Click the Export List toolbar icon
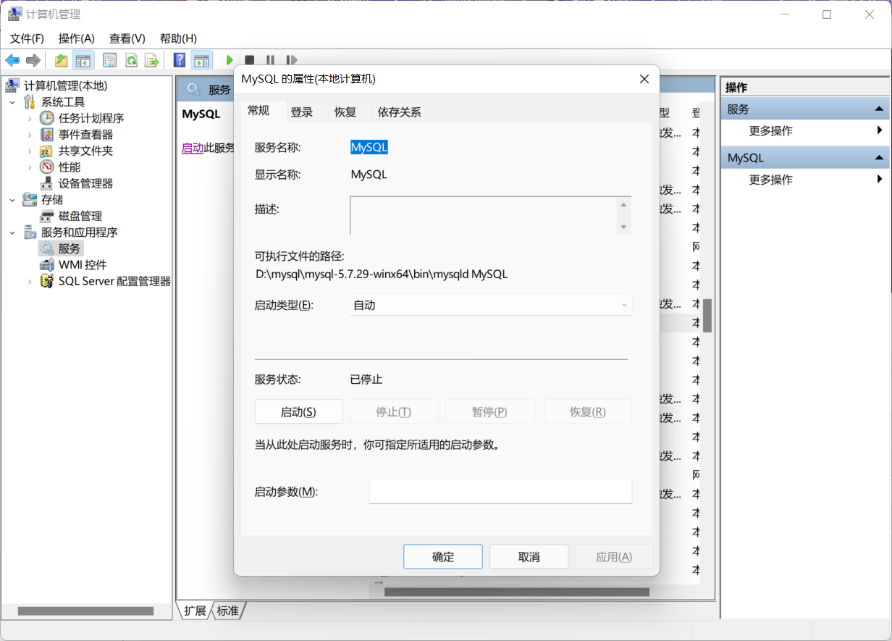892x641 pixels. [x=151, y=60]
